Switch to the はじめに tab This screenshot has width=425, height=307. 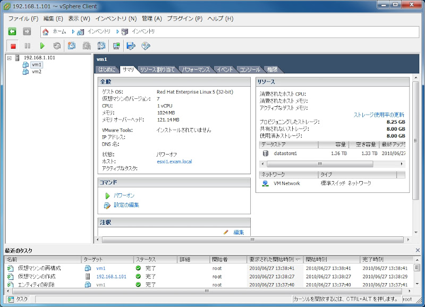coord(107,70)
